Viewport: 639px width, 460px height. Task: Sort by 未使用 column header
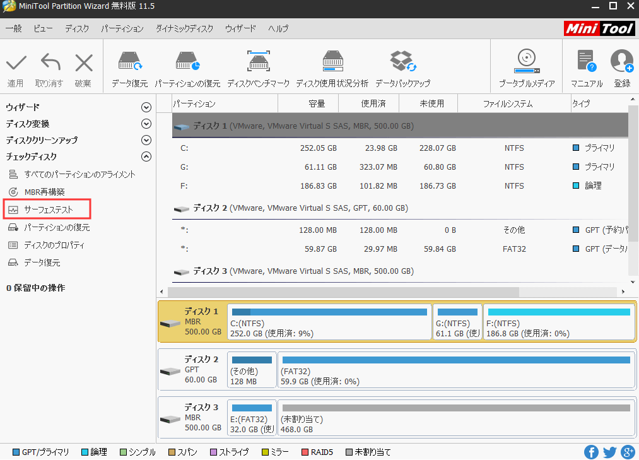(428, 103)
